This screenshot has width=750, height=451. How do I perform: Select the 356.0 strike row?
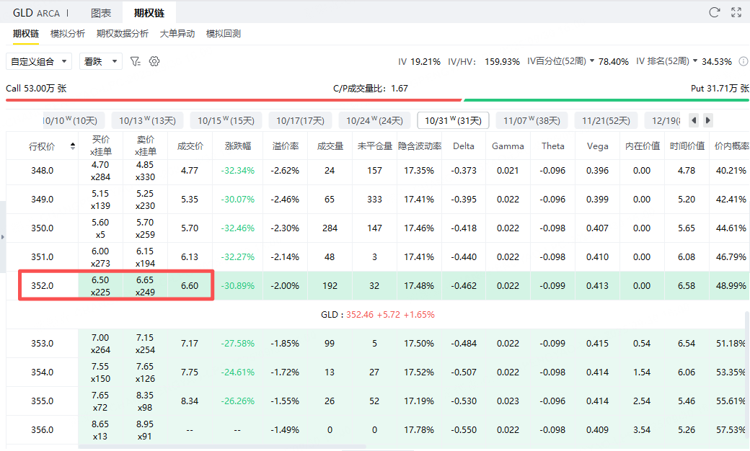[378, 430]
